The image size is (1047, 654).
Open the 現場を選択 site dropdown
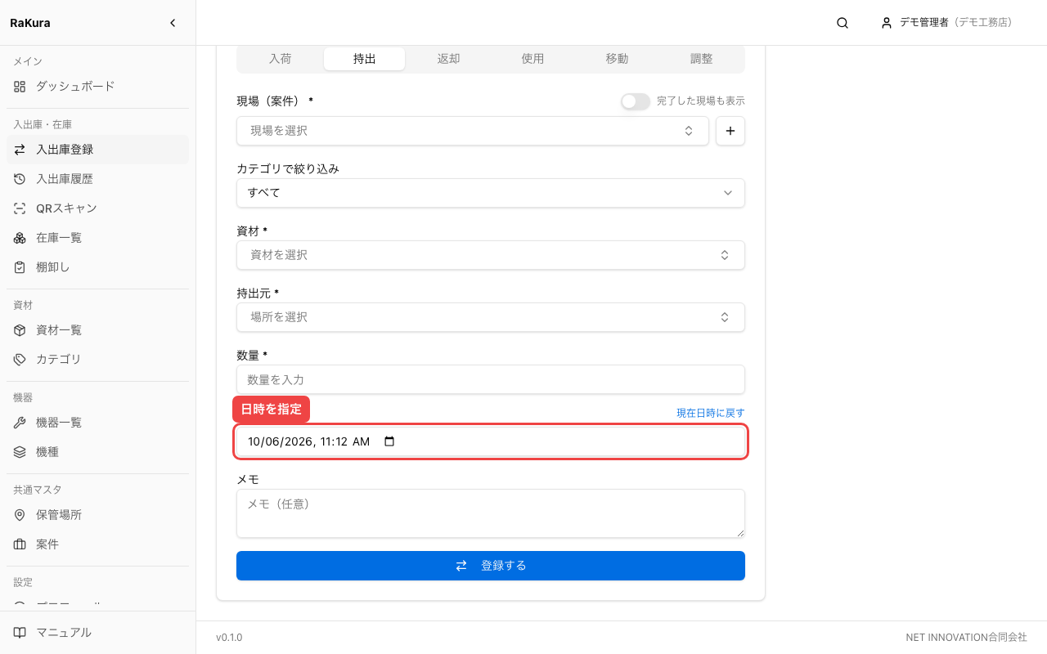473,131
